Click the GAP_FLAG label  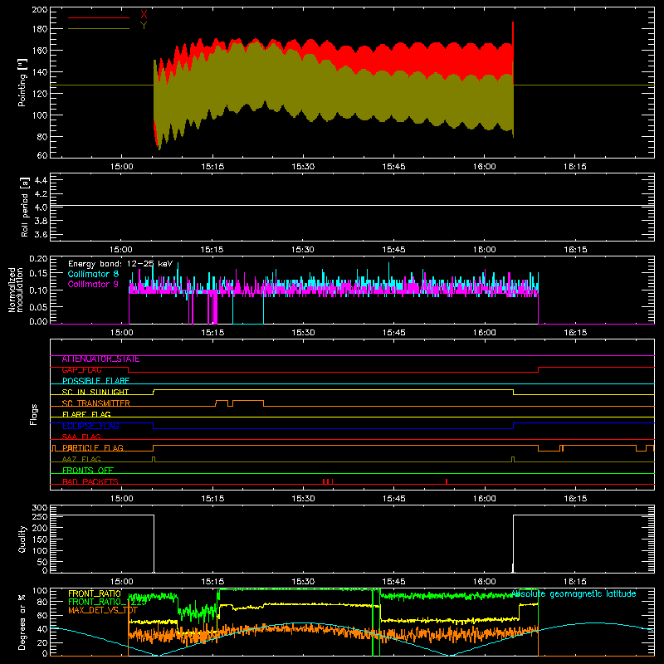coord(81,370)
